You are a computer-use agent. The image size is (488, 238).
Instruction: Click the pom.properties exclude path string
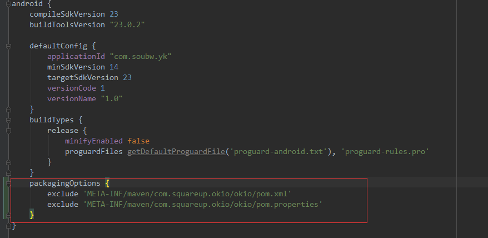coord(203,204)
